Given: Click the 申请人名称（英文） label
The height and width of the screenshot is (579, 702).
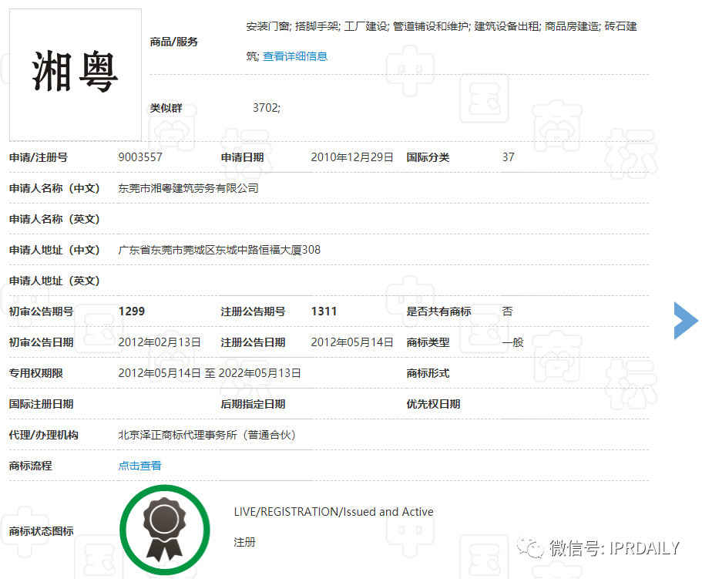Looking at the screenshot, I should coord(55,219).
